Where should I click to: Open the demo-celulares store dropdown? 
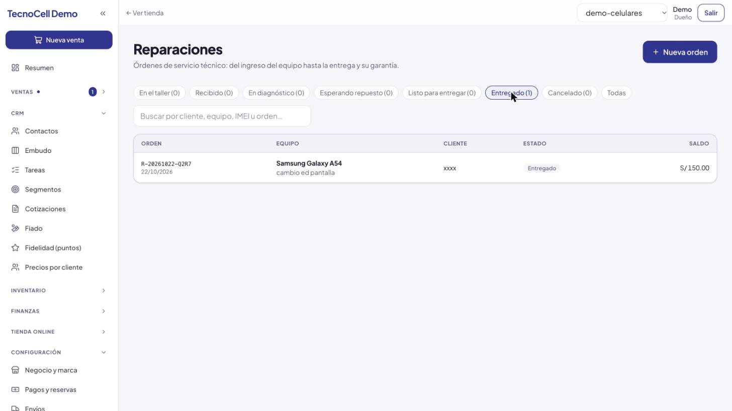622,13
